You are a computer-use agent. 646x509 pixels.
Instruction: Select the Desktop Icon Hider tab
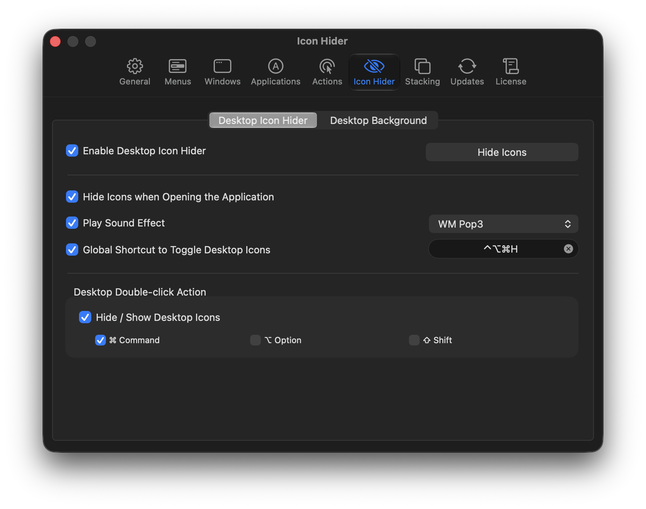[x=263, y=121]
